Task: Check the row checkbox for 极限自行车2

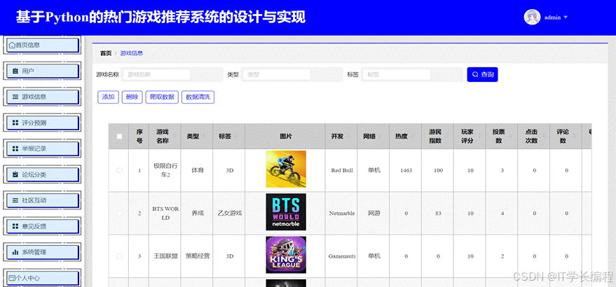Action: [x=119, y=170]
